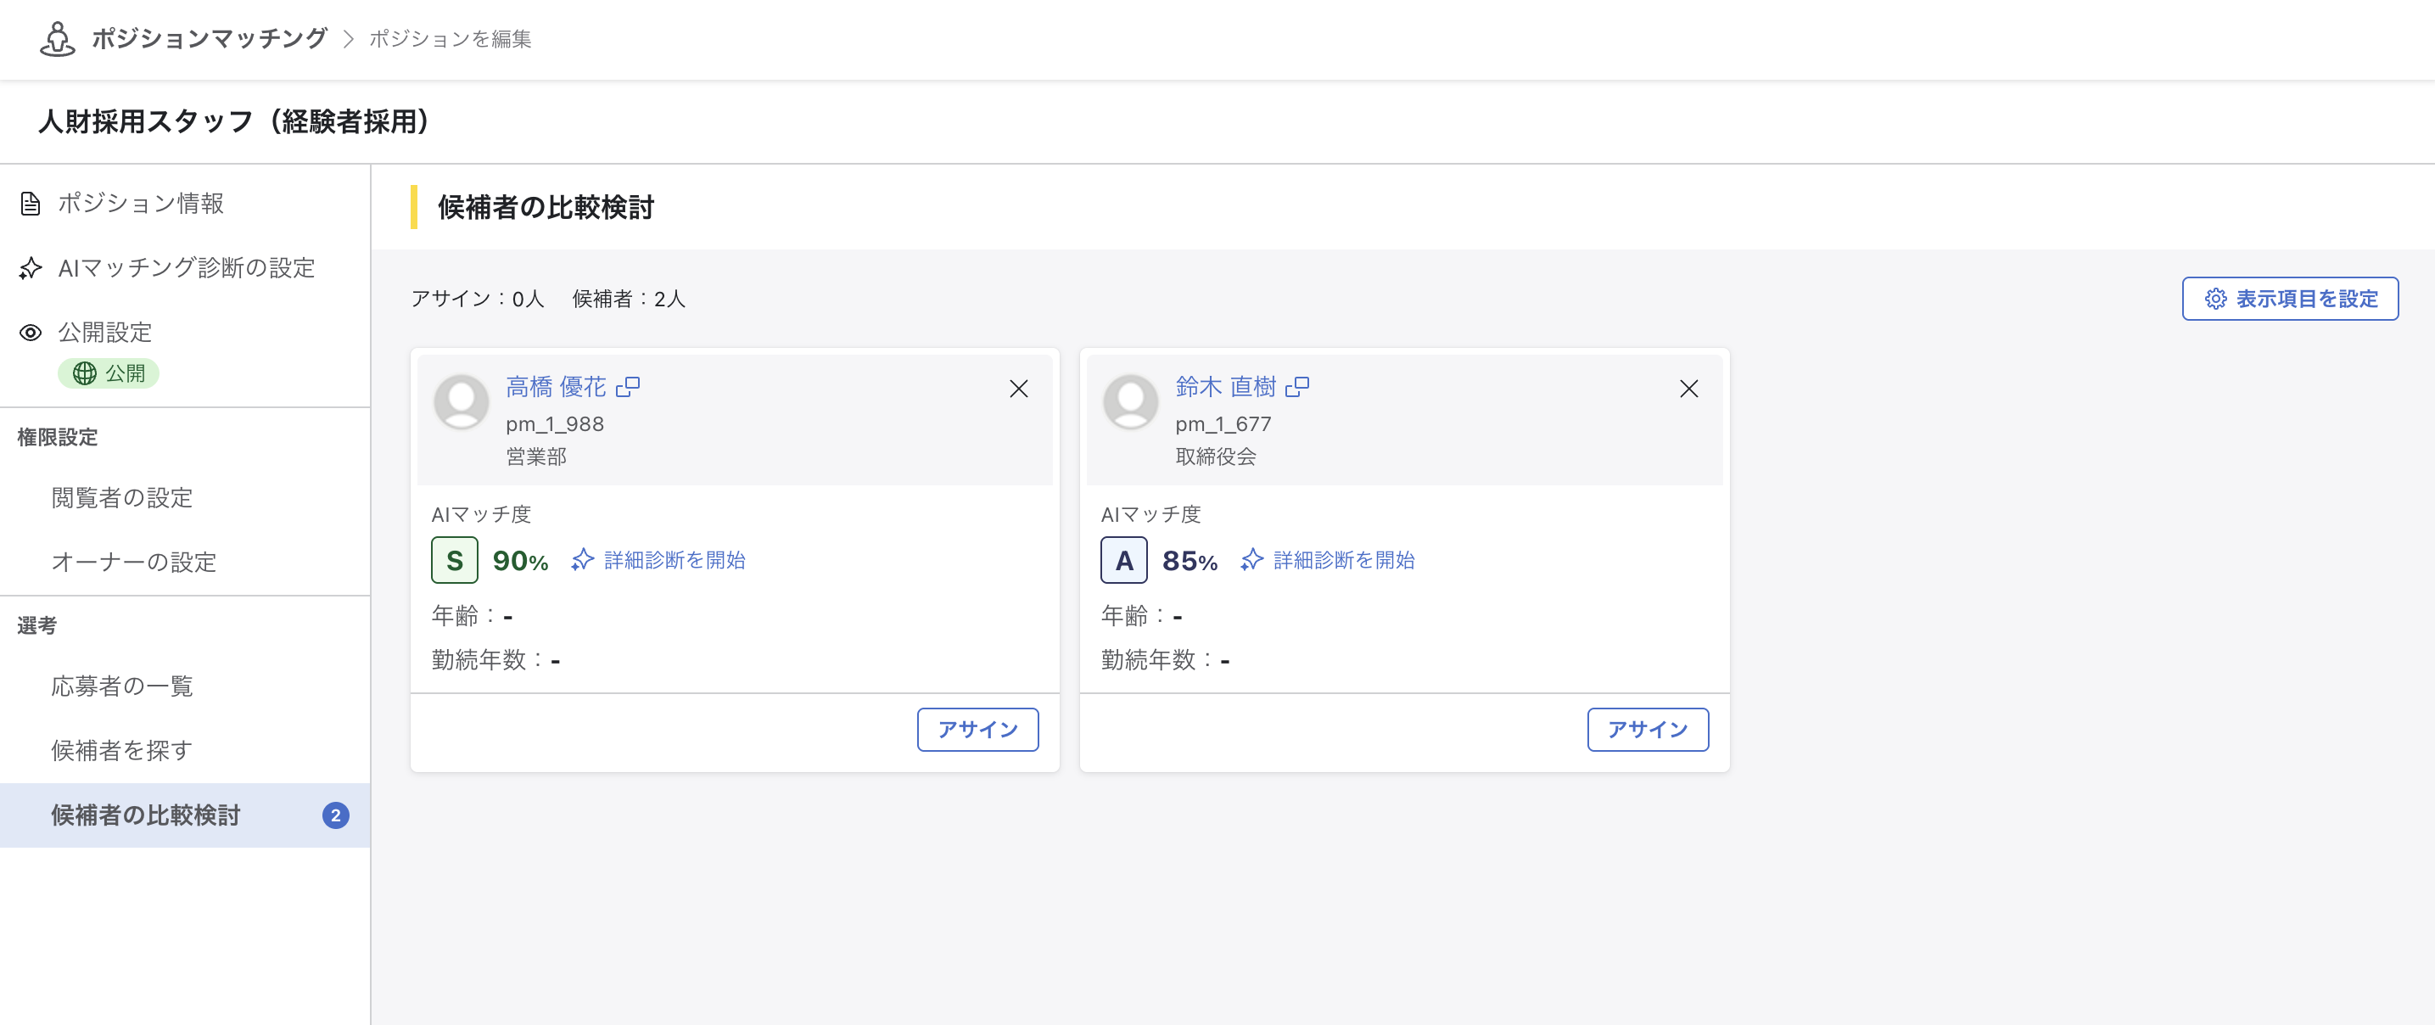Select 候補者の比較検討 sidebar item
The image size is (2435, 1025).
[x=185, y=815]
